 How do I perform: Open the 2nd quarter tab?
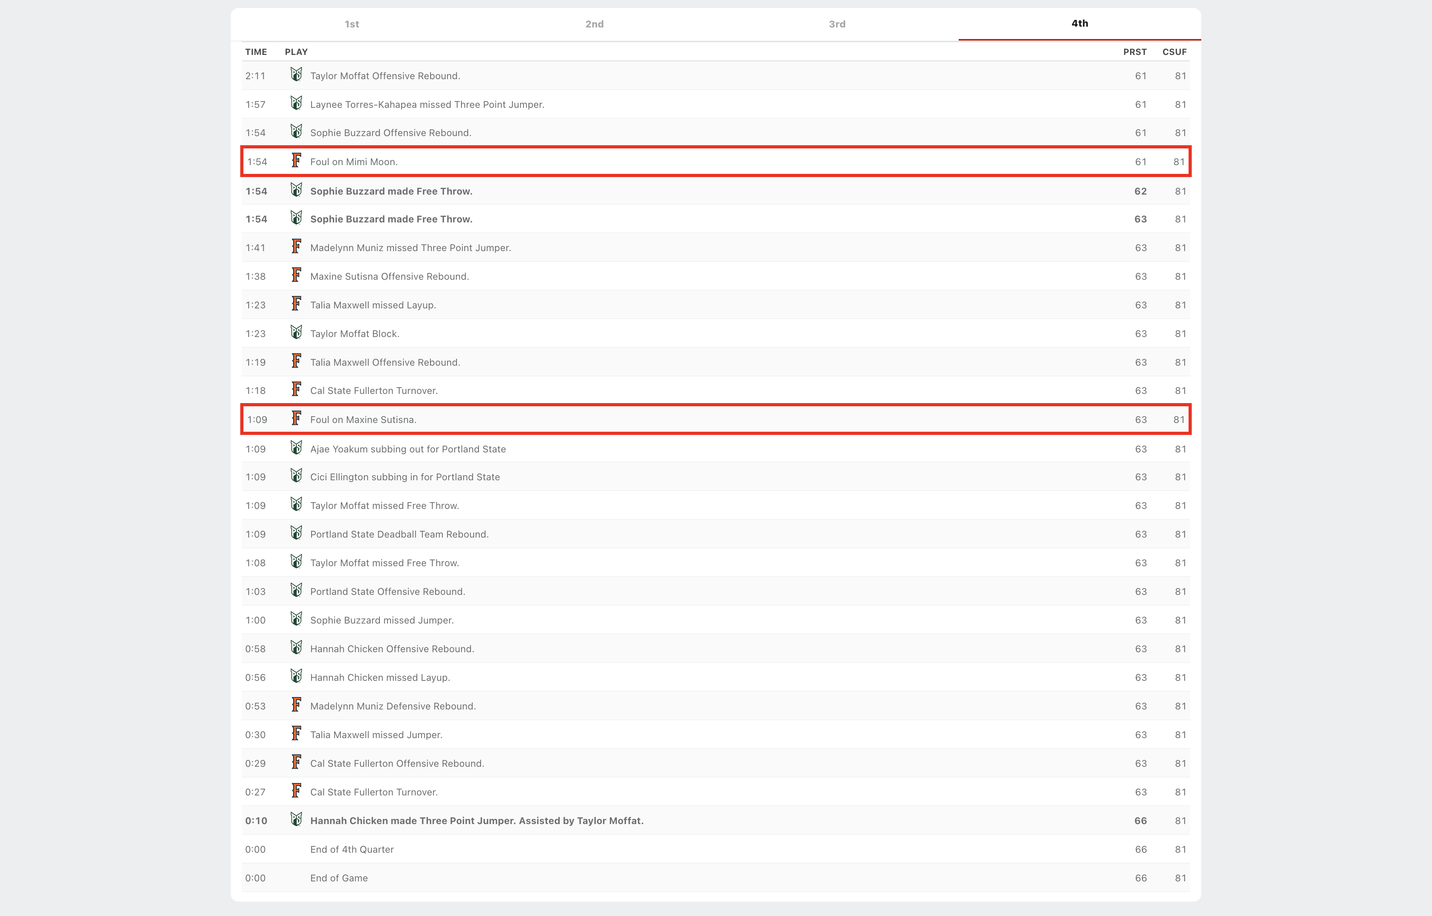click(x=594, y=24)
